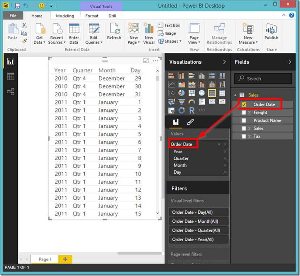Viewport: 300px width, 276px height.
Task: Click the Publish button
Action: coord(271,33)
